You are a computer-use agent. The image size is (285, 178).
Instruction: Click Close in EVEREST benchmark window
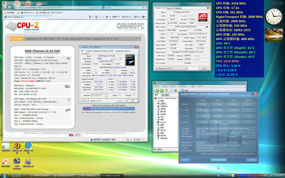coord(252,160)
